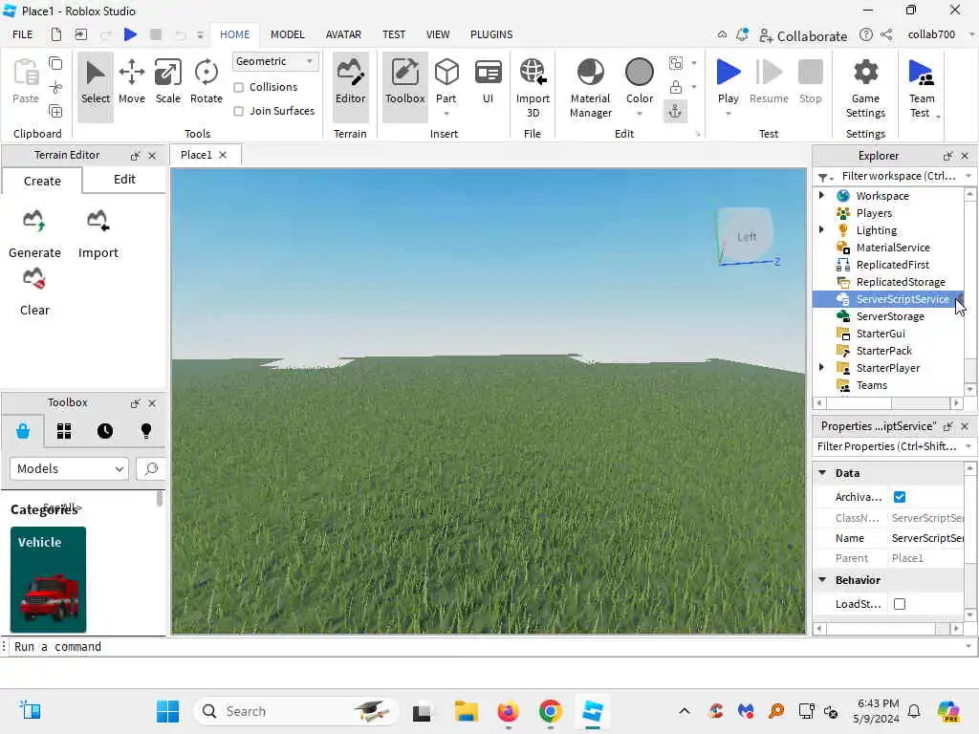The image size is (979, 734).
Task: Open the Play mode dropdown arrow
Action: point(728,114)
